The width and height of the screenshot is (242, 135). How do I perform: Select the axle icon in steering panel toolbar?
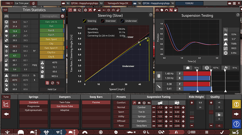click(x=104, y=10)
